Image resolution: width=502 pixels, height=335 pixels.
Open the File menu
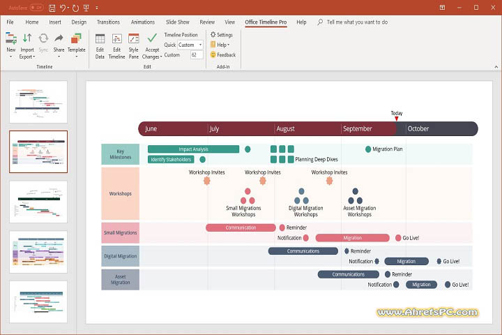coord(10,22)
